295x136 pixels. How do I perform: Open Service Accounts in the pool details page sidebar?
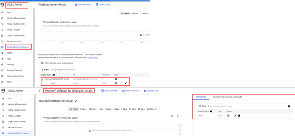coord(15,128)
